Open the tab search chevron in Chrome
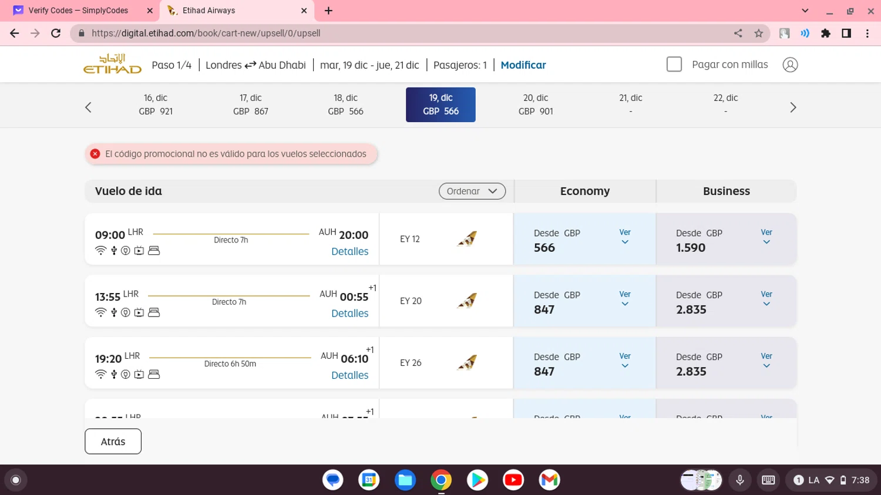881x495 pixels. (x=805, y=11)
